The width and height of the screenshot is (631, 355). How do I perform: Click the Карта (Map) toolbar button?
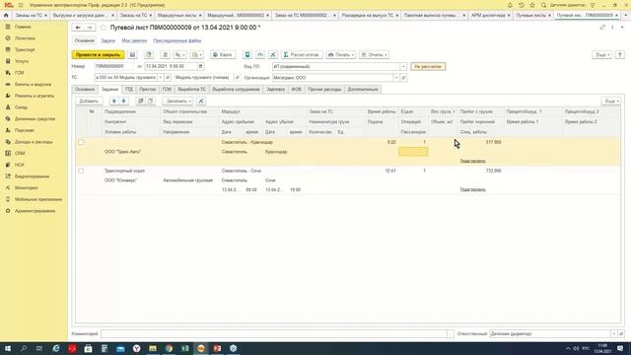coord(223,55)
